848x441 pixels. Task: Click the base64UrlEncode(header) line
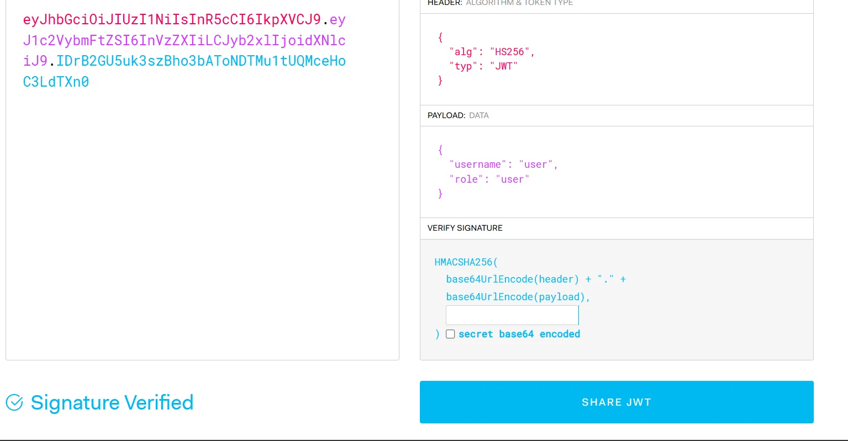tap(536, 279)
